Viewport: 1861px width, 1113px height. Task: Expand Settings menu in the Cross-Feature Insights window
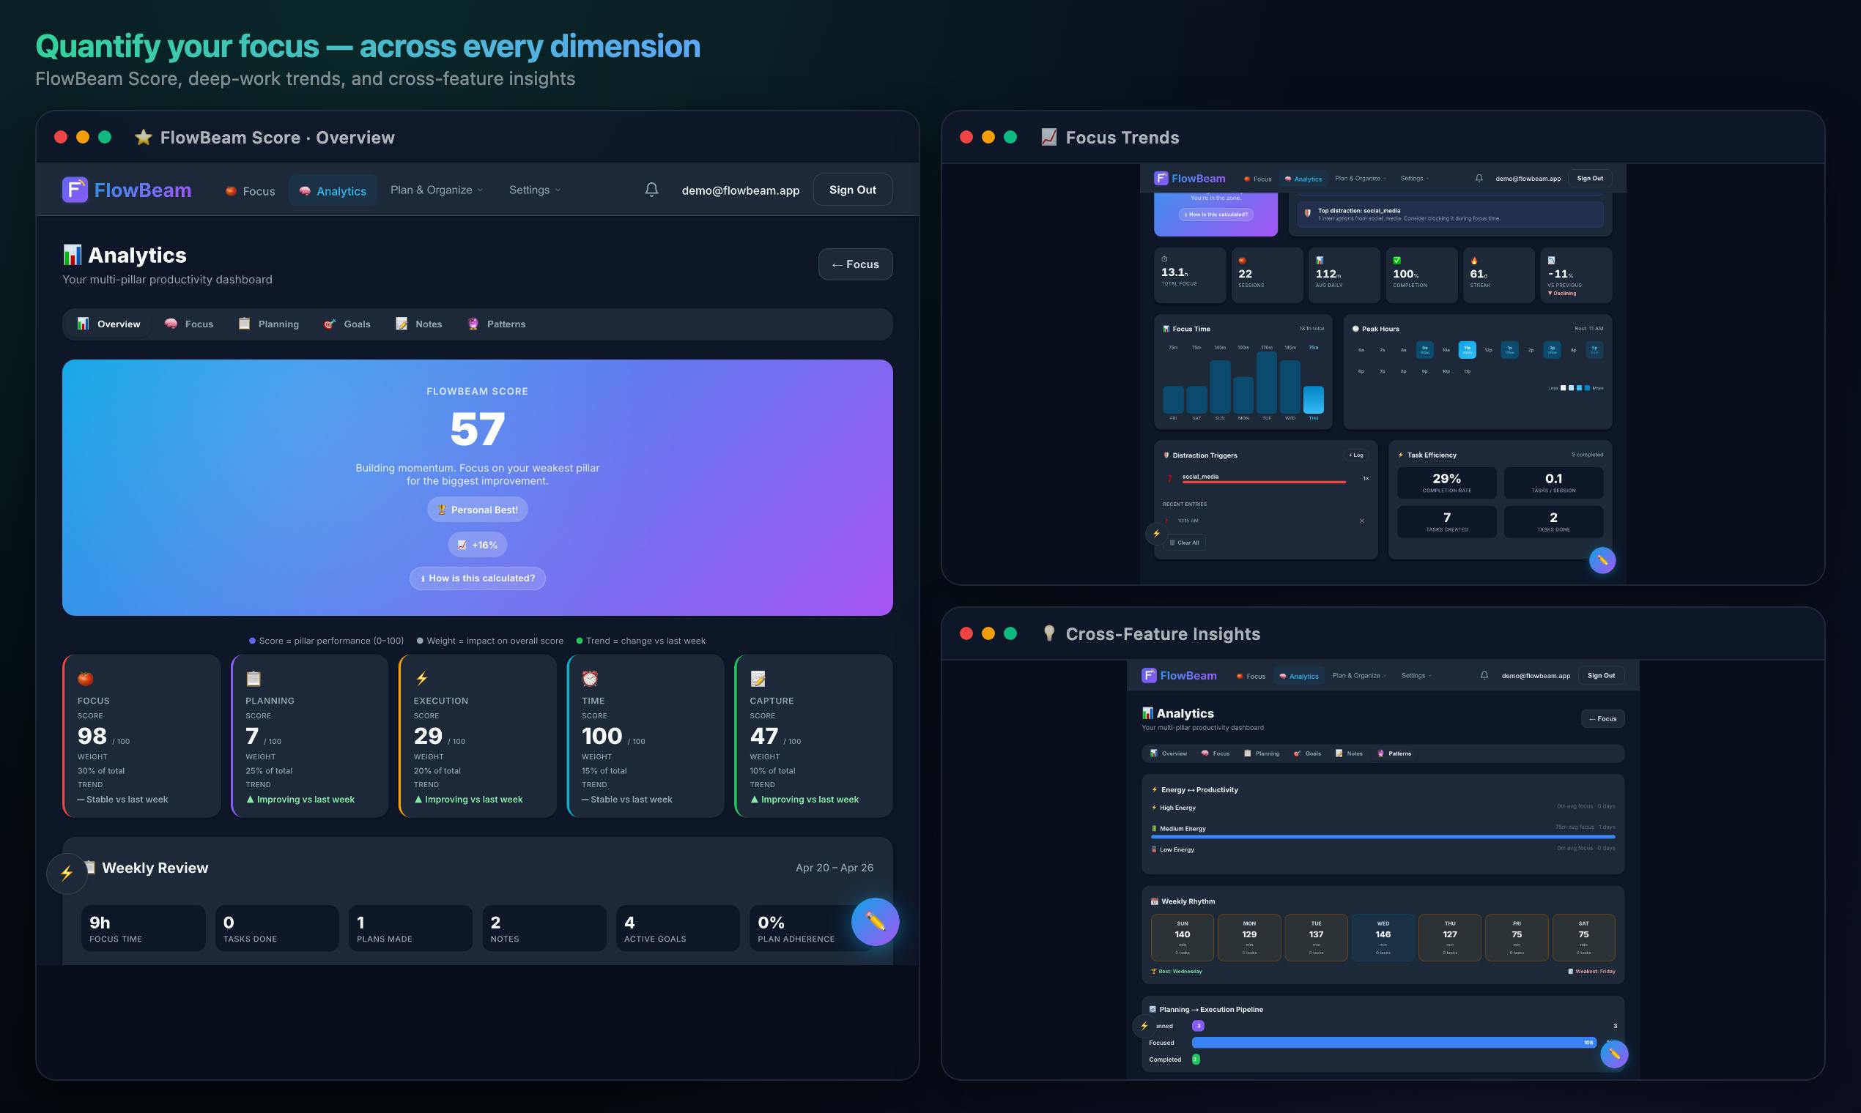tap(1416, 676)
